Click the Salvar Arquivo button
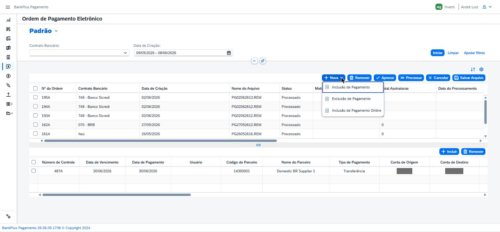The width and height of the screenshot is (500, 232). point(469,78)
